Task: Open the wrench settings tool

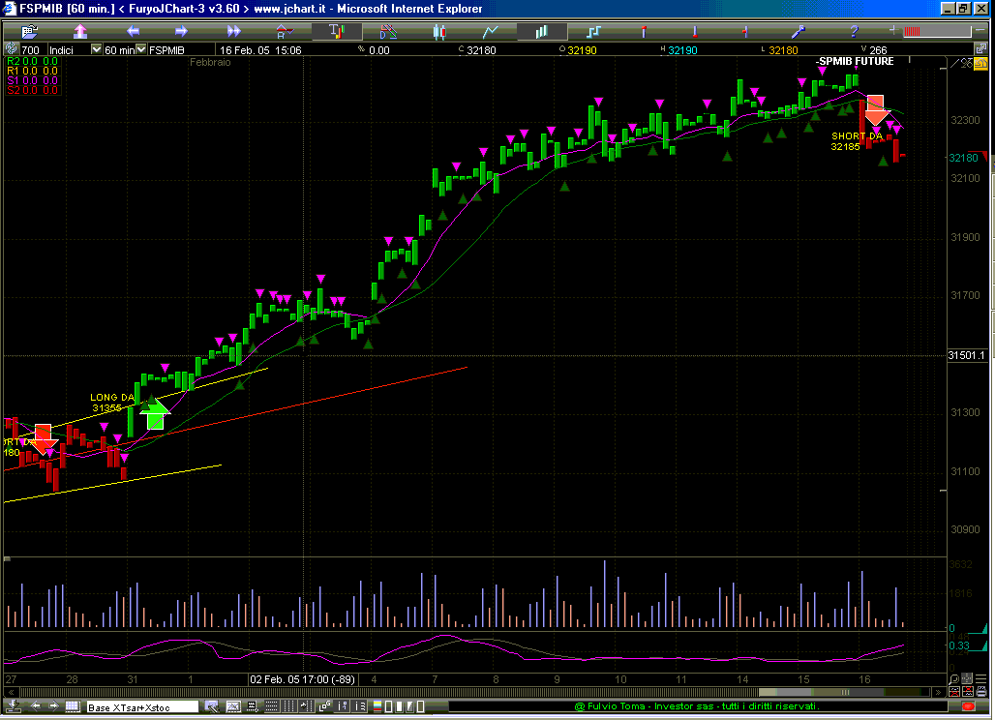Action: point(799,31)
